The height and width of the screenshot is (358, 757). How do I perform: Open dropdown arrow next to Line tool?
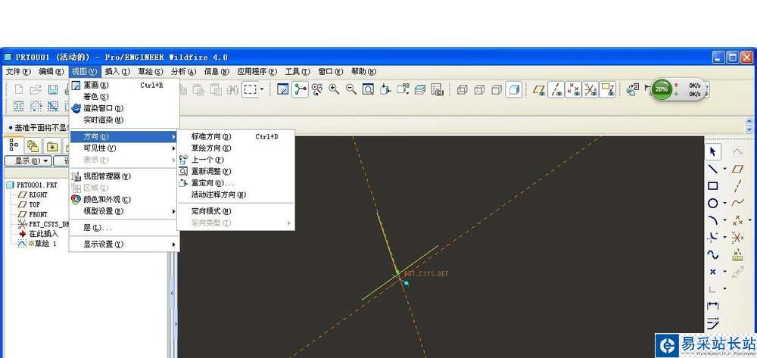click(x=724, y=170)
